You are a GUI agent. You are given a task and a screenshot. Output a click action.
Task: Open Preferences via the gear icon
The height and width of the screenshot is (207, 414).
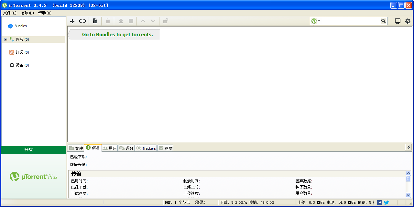coord(408,21)
